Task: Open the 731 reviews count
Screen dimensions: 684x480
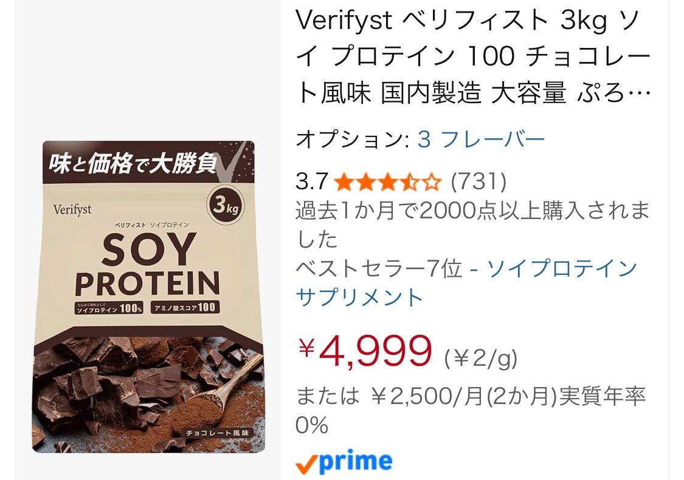Action: (x=478, y=181)
